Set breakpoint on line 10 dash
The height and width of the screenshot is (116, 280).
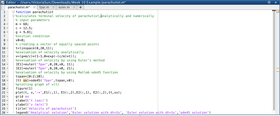7,48
